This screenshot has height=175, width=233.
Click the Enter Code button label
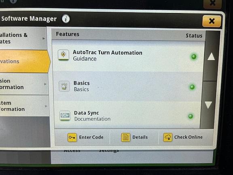pyautogui.click(x=91, y=137)
